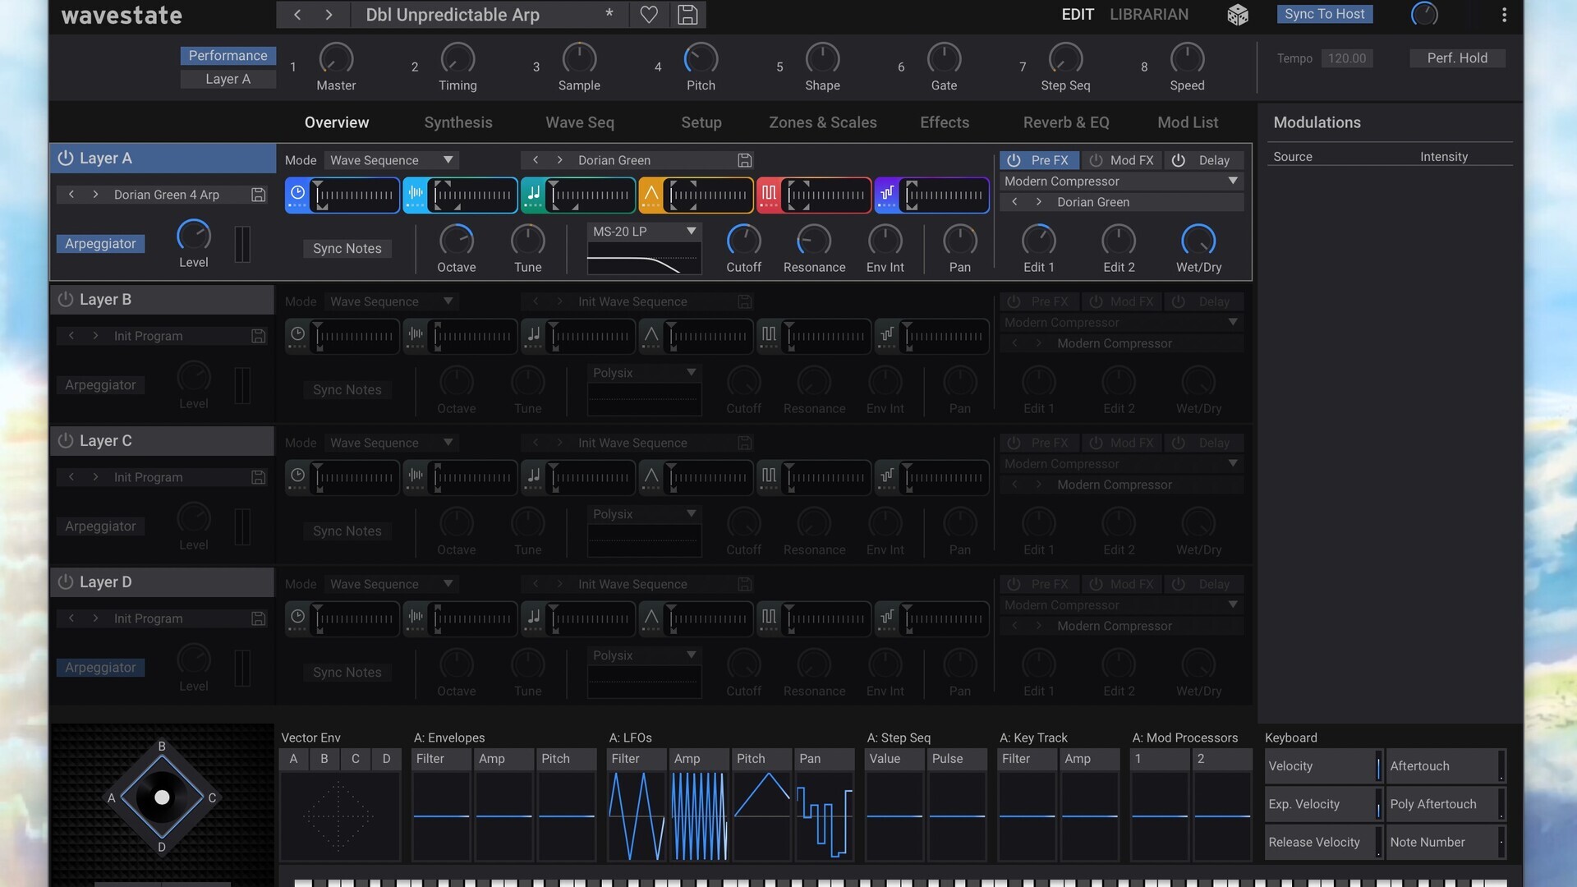Click the Perf. Hold button
This screenshot has height=887, width=1577.
(x=1457, y=57)
